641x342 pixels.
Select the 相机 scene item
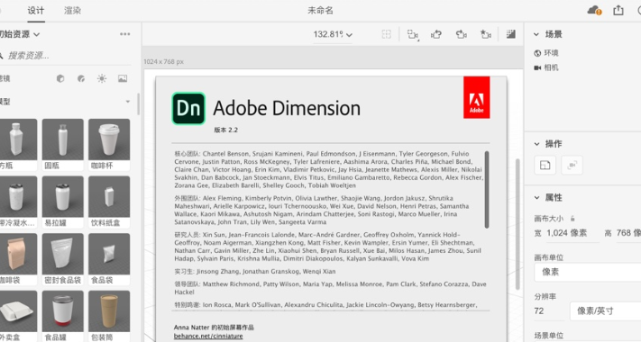pos(546,67)
